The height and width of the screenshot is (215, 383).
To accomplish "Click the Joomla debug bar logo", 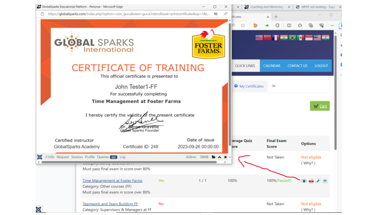I will tap(39, 157).
